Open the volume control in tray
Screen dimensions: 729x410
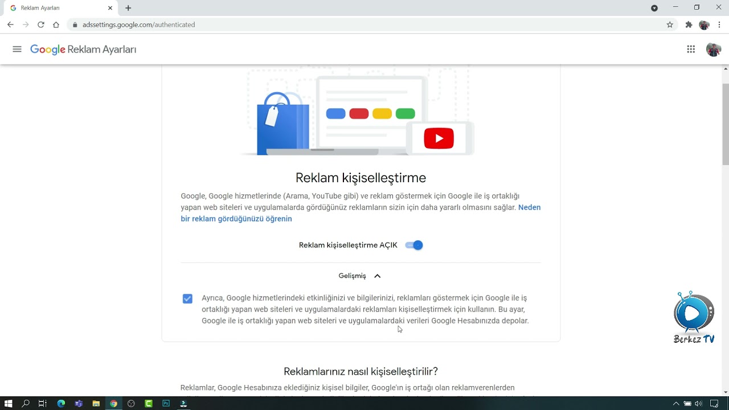[x=699, y=404]
